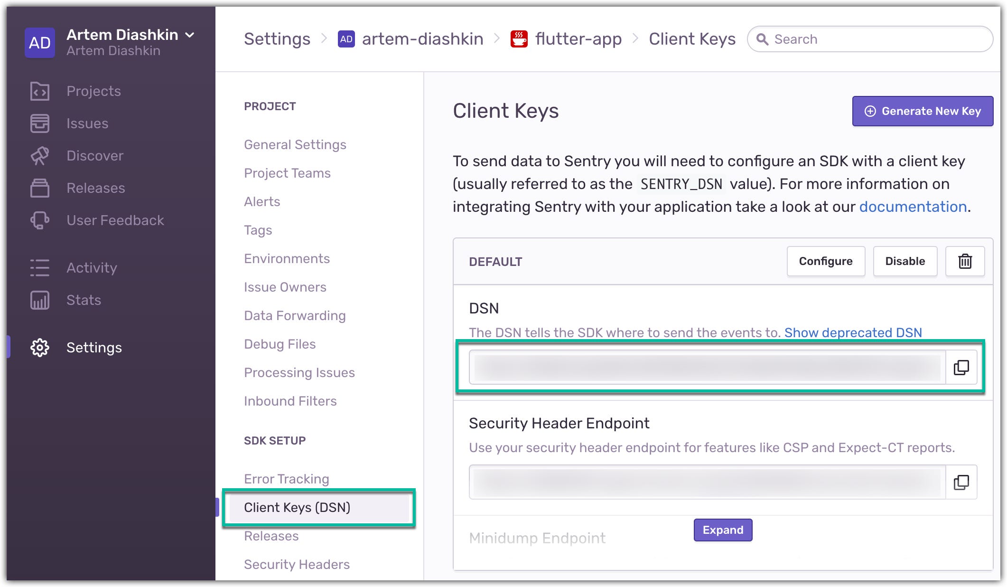Open Debug Files menu item
This screenshot has height=587, width=1007.
pos(280,344)
